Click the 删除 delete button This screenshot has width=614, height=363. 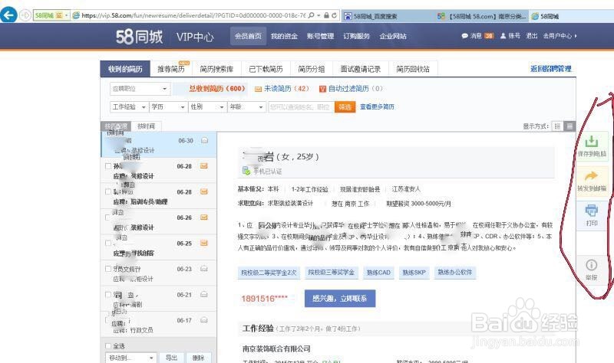[x=199, y=358]
